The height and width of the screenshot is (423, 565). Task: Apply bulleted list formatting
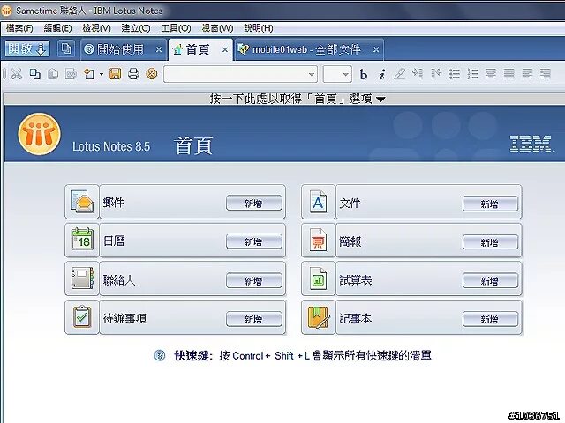pos(455,74)
